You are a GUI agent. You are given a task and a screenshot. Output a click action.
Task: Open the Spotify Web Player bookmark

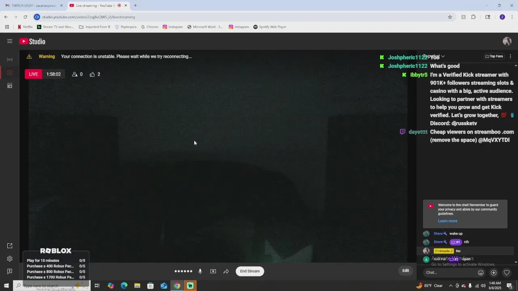click(270, 27)
